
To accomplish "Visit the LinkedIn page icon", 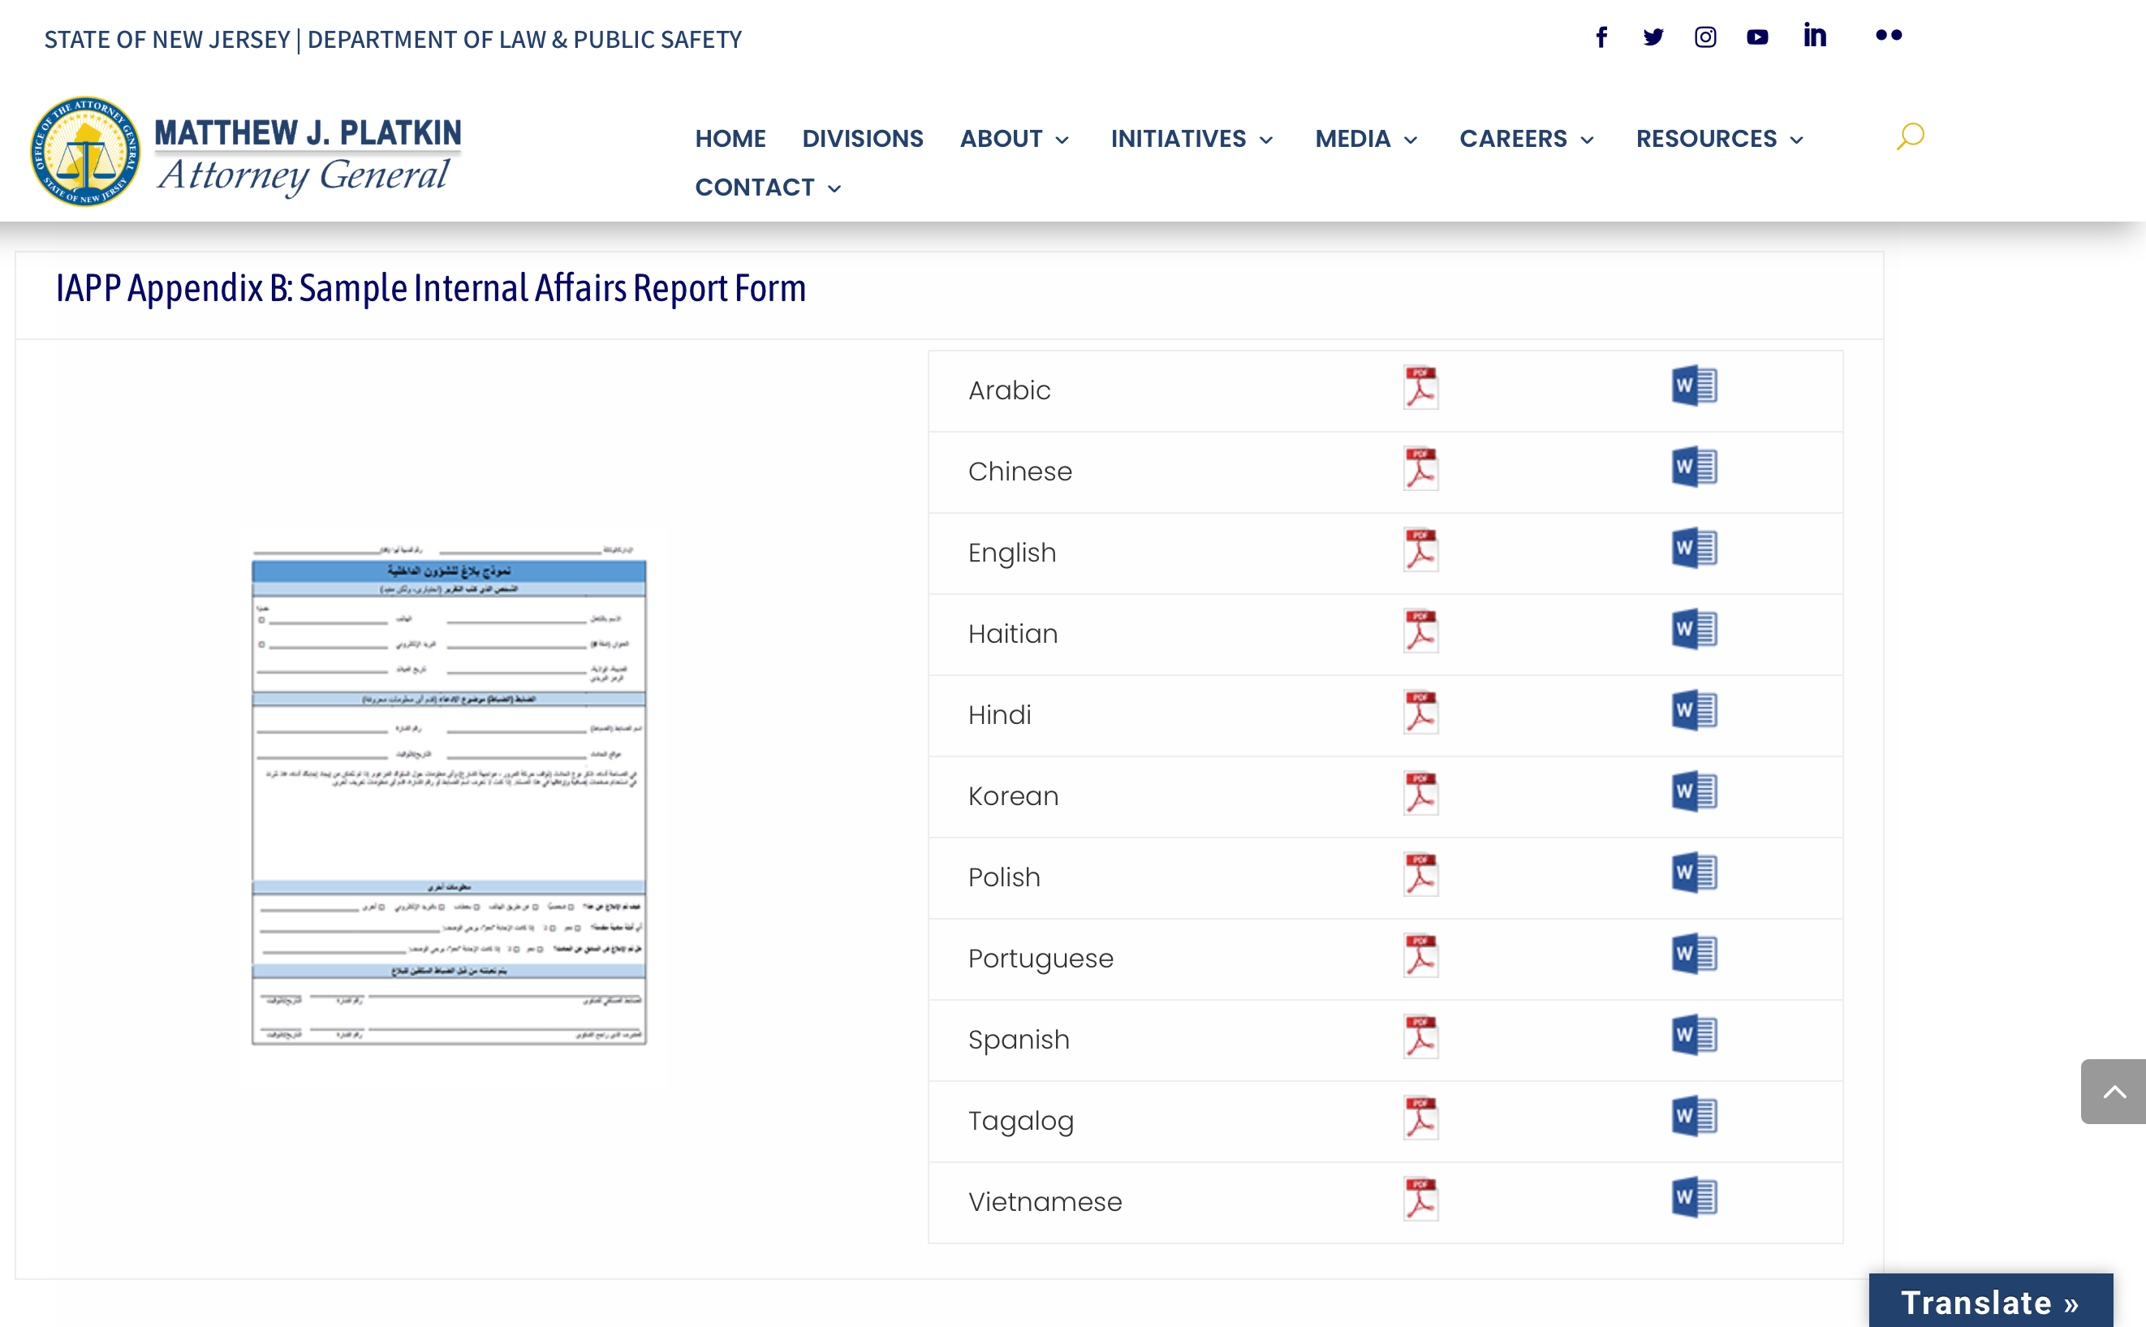I will coord(1814,36).
